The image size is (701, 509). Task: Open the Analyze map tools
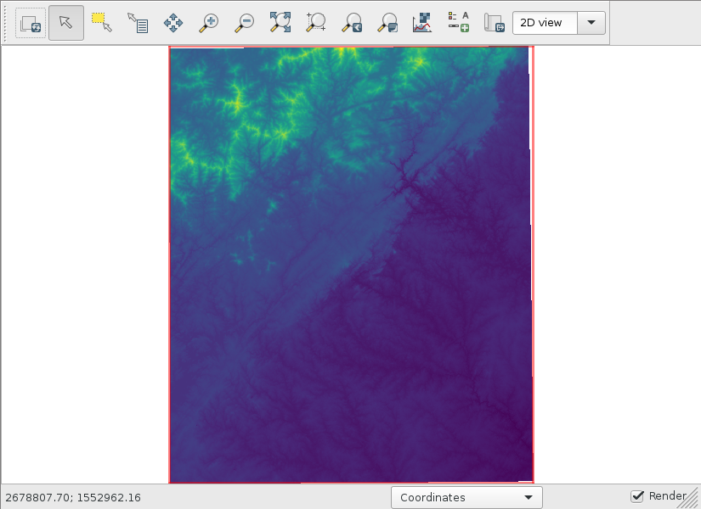coord(422,23)
